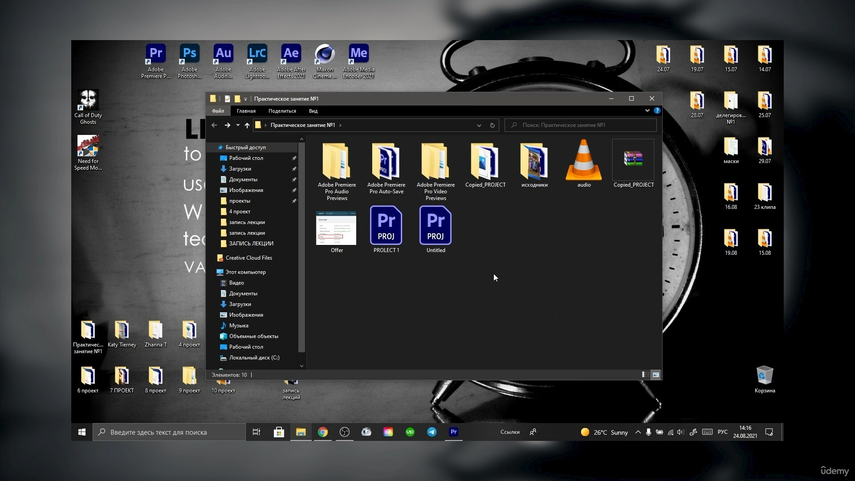Open the Вид ribbon tab
Screen dimensions: 855x481
point(313,110)
